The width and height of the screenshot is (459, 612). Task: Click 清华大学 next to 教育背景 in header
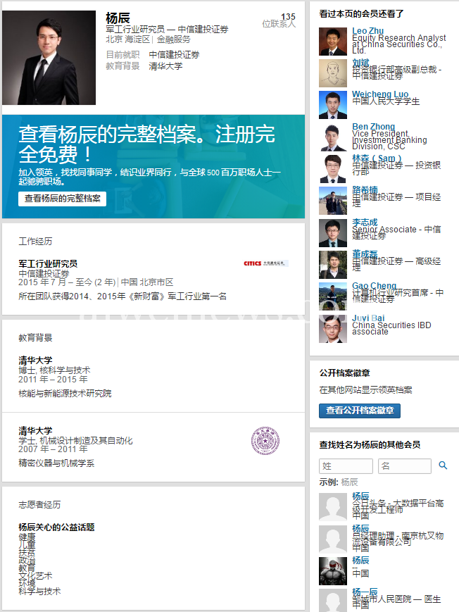coord(165,66)
